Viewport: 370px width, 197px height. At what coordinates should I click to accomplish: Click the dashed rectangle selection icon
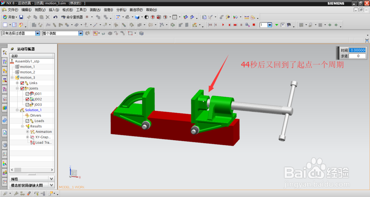pyautogui.click(x=130, y=33)
